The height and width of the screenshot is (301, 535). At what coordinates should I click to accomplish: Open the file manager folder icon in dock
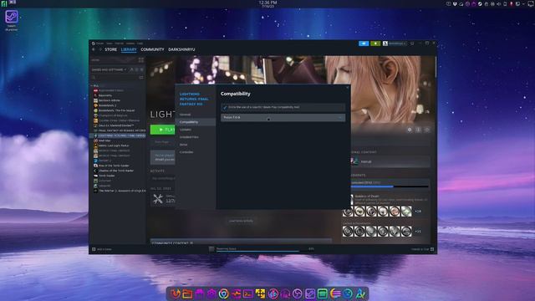coord(187,293)
